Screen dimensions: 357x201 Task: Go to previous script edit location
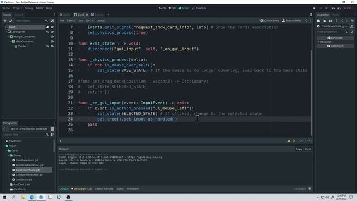306,21
